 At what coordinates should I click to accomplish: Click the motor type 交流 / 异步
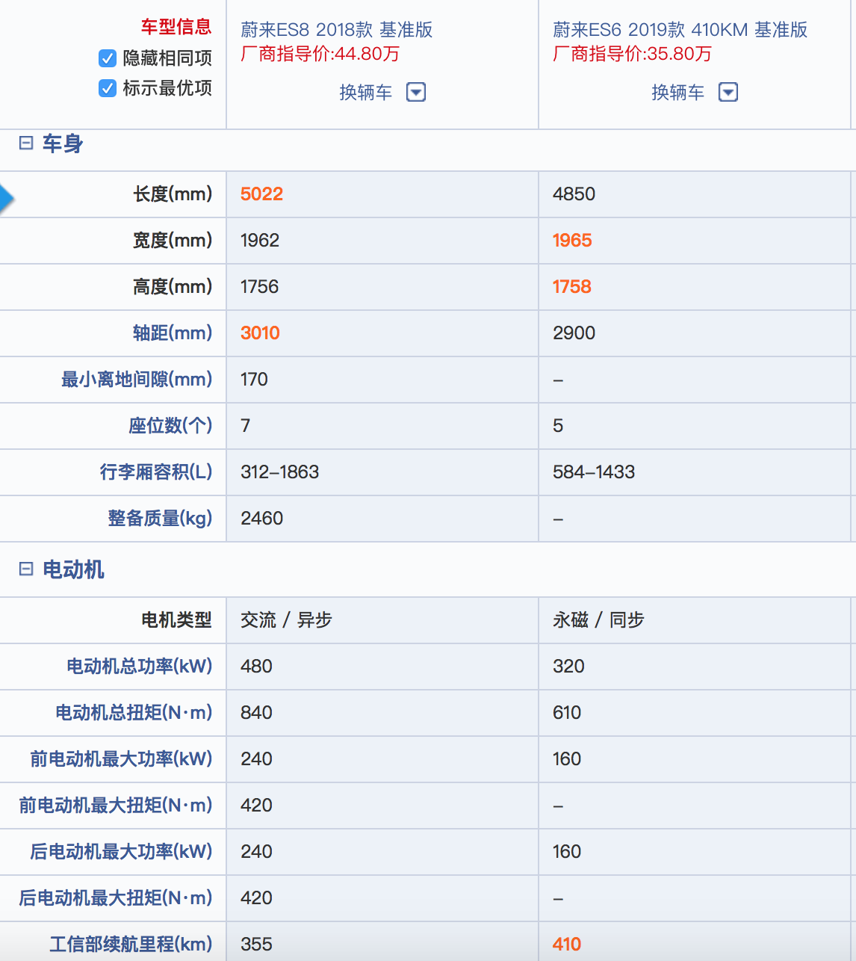286,619
